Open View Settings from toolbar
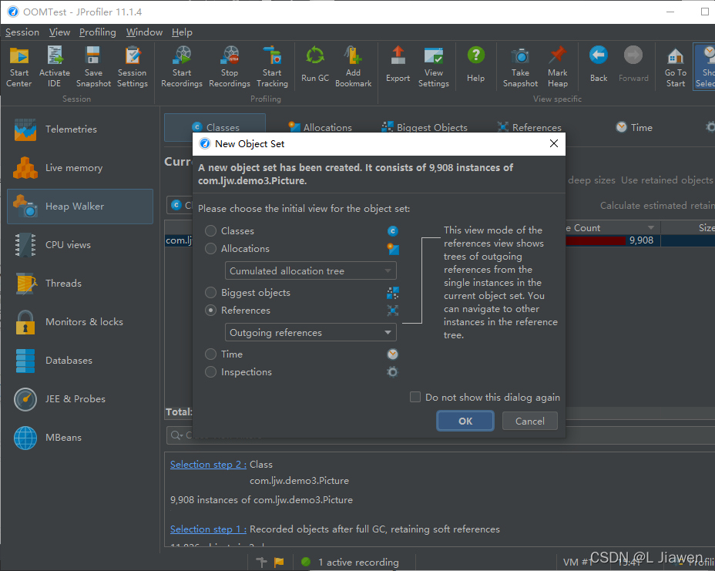The height and width of the screenshot is (571, 715). 434,66
